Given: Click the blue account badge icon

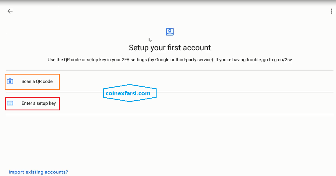Looking at the screenshot, I should pos(170,32).
